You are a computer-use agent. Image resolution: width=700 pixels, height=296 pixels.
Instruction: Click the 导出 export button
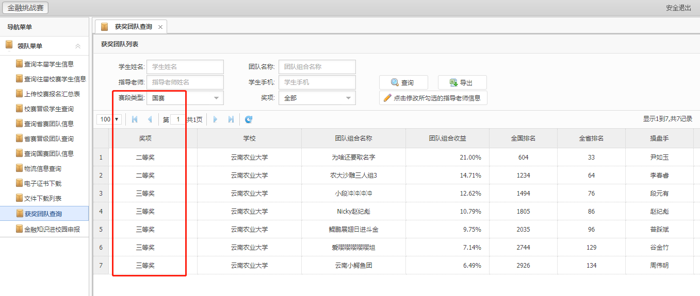coord(462,82)
